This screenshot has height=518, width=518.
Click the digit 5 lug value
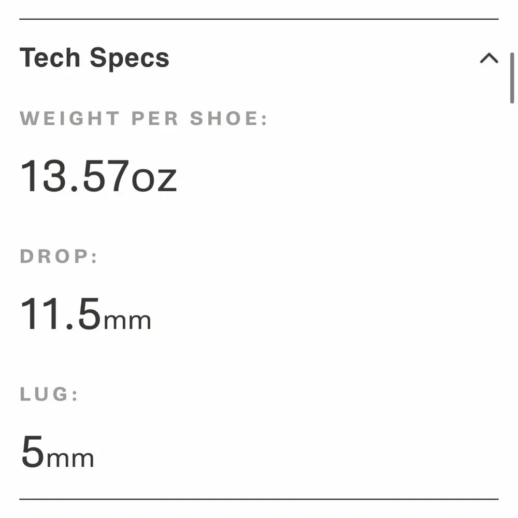pos(33,452)
